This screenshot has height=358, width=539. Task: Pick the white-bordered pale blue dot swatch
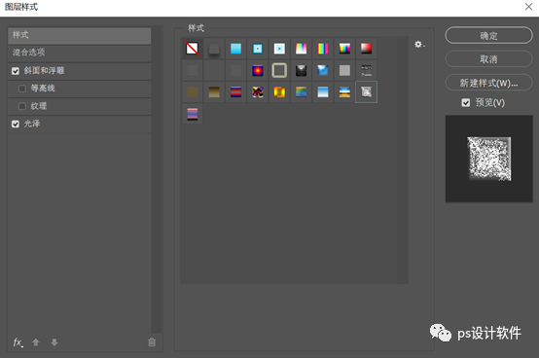(x=279, y=49)
